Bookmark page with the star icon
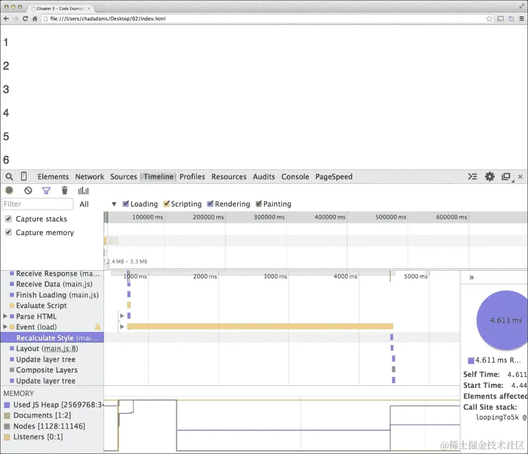Screen dimensions: 528x454 pos(489,18)
